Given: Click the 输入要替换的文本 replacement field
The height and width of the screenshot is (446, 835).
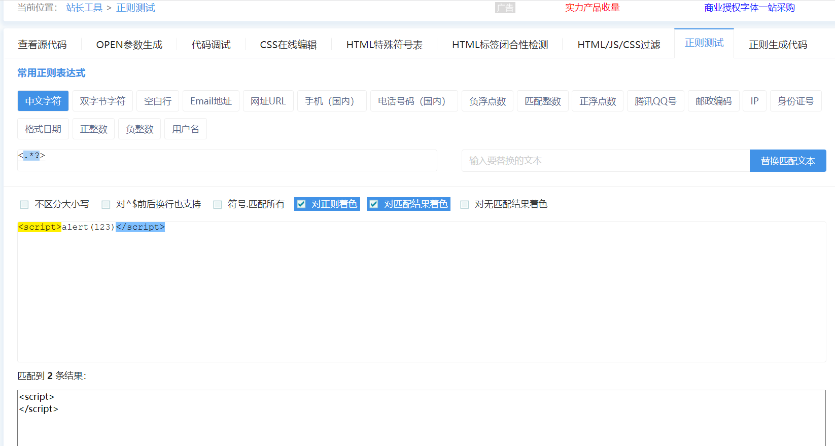Looking at the screenshot, I should pos(606,161).
